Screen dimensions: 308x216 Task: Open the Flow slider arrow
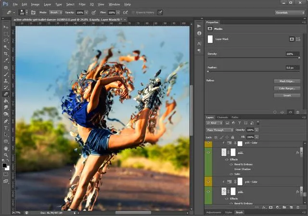118,13
